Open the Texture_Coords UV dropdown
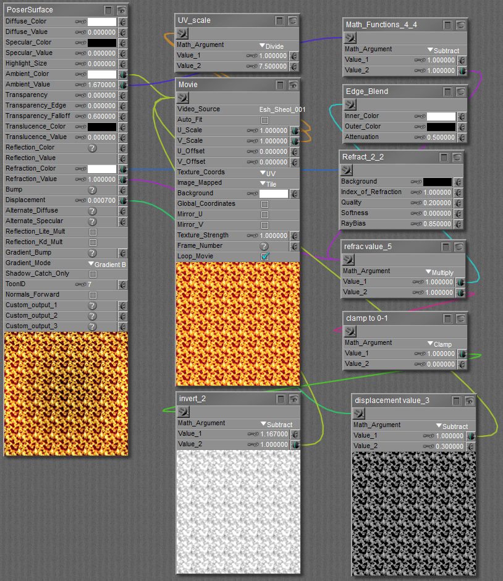The image size is (503, 581). (268, 173)
